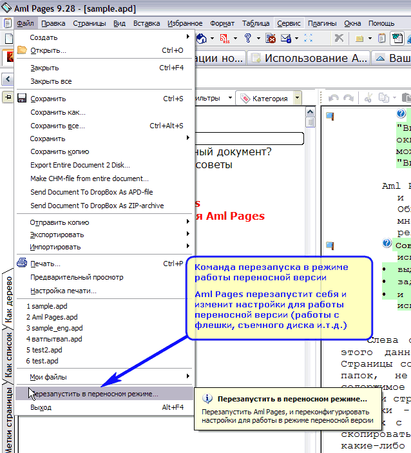Viewport: 411px width, 453px height.
Task: Open dropdown arrow next to Home icon
Action: [213, 38]
